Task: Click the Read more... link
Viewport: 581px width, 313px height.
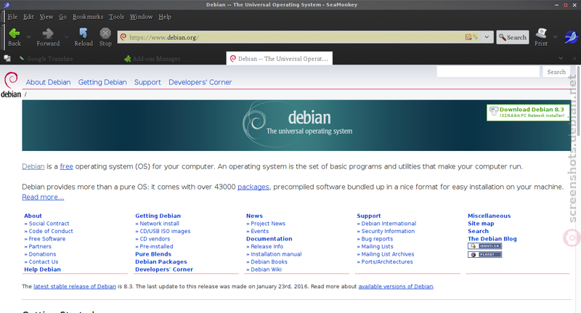Action: [x=43, y=197]
